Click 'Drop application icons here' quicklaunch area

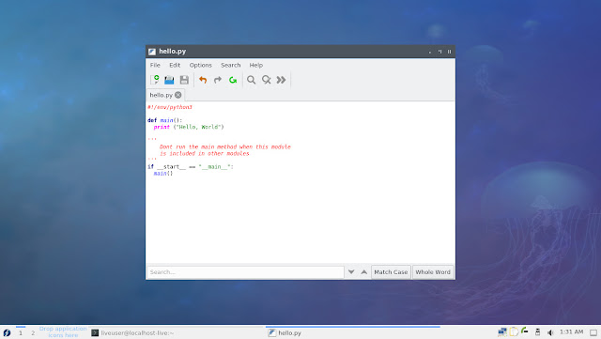[63, 332]
